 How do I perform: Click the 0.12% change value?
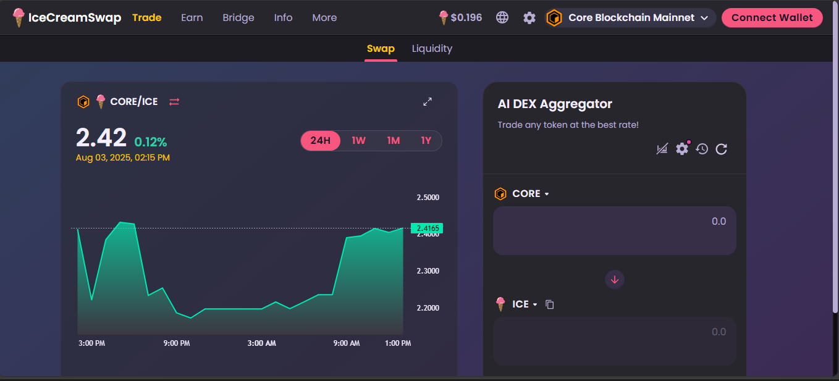click(151, 141)
